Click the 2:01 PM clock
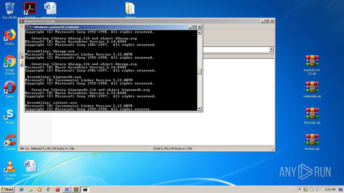Image resolution: width=344 pixels, height=193 pixels. point(330,190)
